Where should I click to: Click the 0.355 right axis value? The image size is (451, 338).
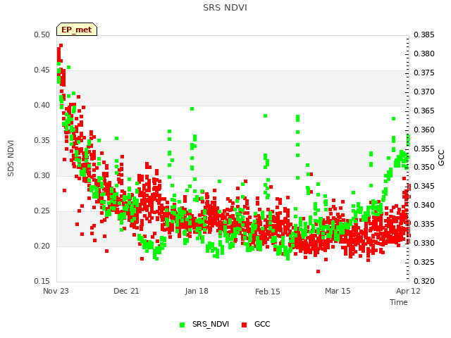pos(424,149)
